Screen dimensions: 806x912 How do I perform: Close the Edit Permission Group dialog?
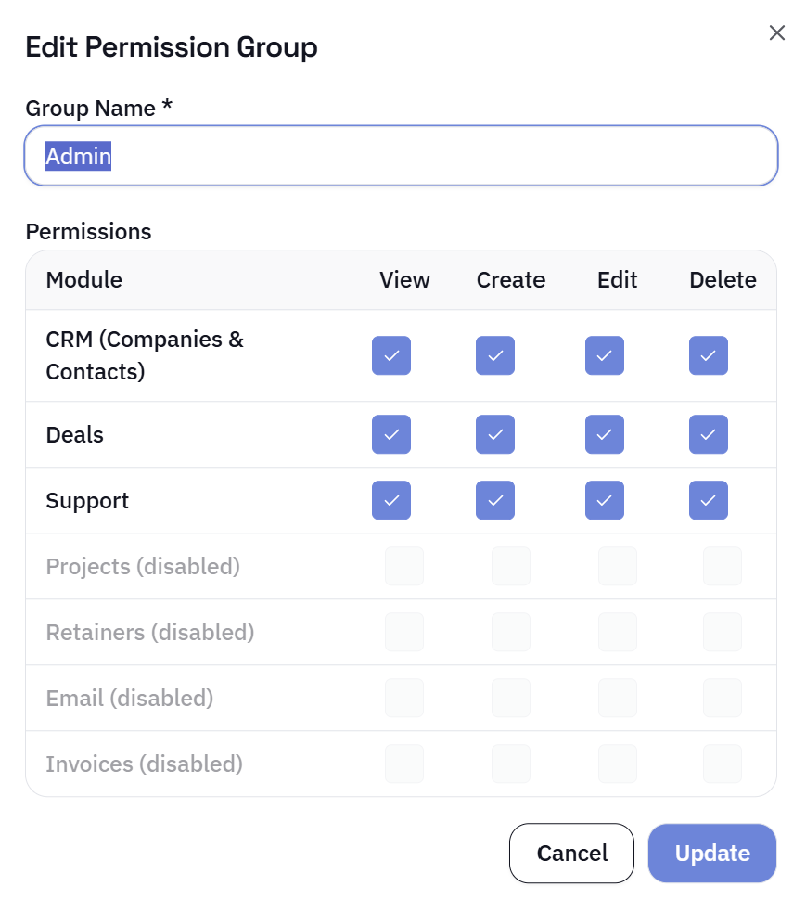776,32
